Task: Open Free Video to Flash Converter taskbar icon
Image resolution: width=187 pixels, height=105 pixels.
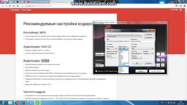Action: 37,103
